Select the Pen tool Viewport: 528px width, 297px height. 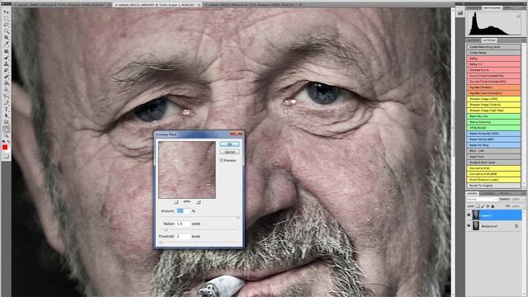point(6,103)
